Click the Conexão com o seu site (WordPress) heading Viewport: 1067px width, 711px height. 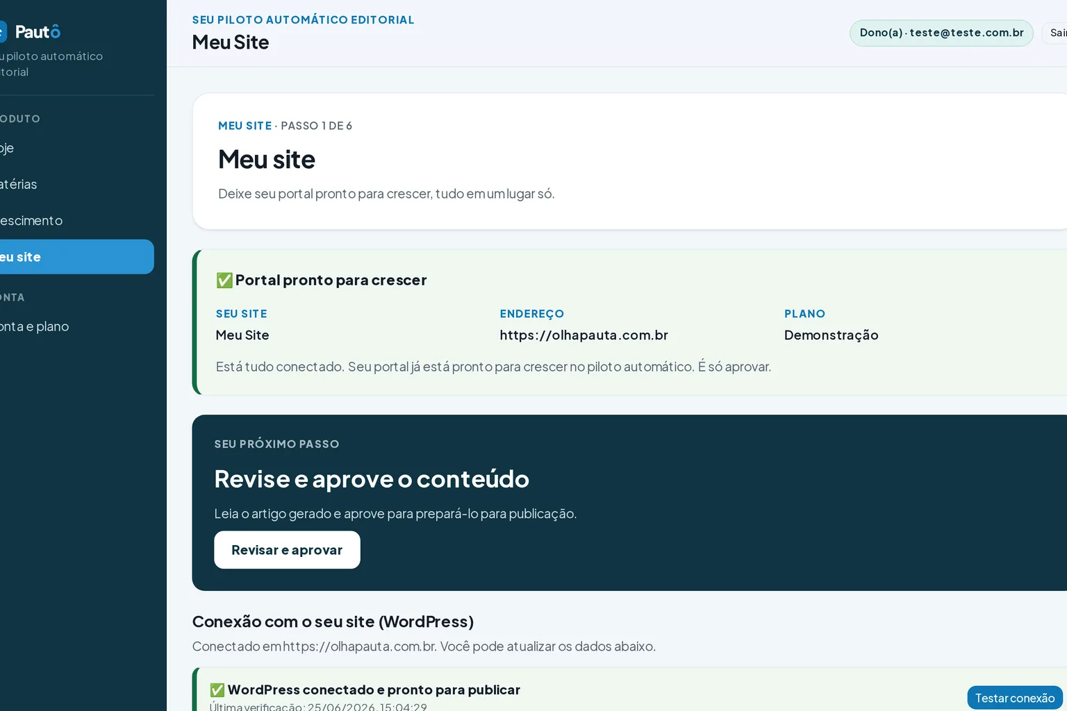click(x=333, y=621)
